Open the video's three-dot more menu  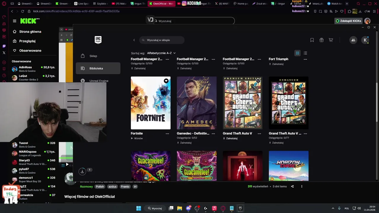pyautogui.click(x=302, y=186)
